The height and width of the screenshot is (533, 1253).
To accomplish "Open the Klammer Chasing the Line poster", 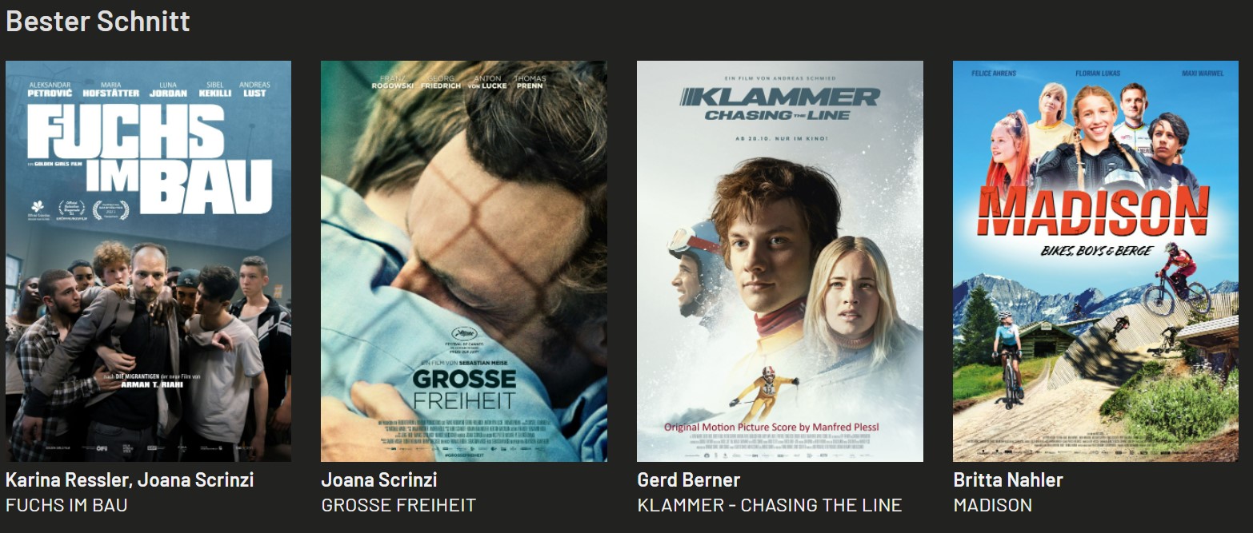I will 780,261.
